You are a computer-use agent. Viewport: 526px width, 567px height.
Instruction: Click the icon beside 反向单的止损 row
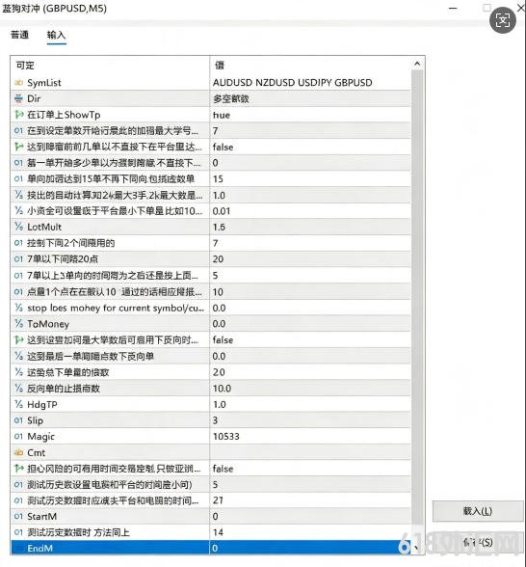pyautogui.click(x=18, y=388)
